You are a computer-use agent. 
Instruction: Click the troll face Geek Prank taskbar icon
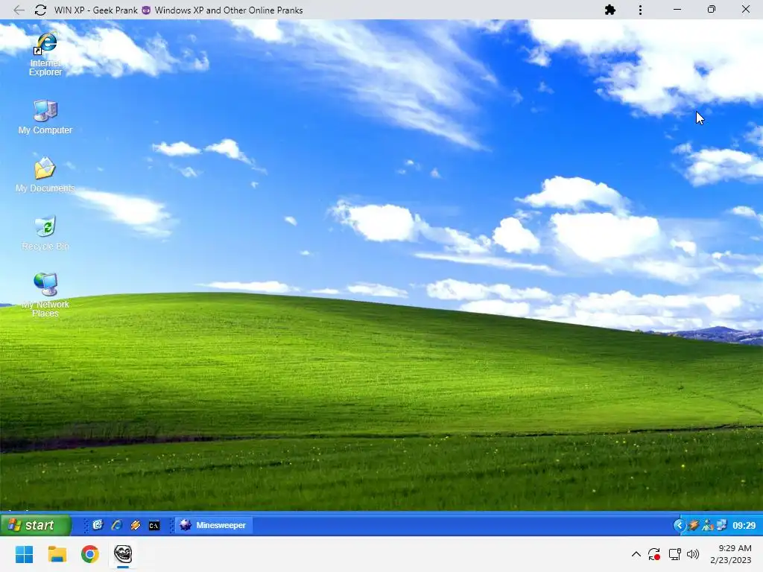[123, 554]
